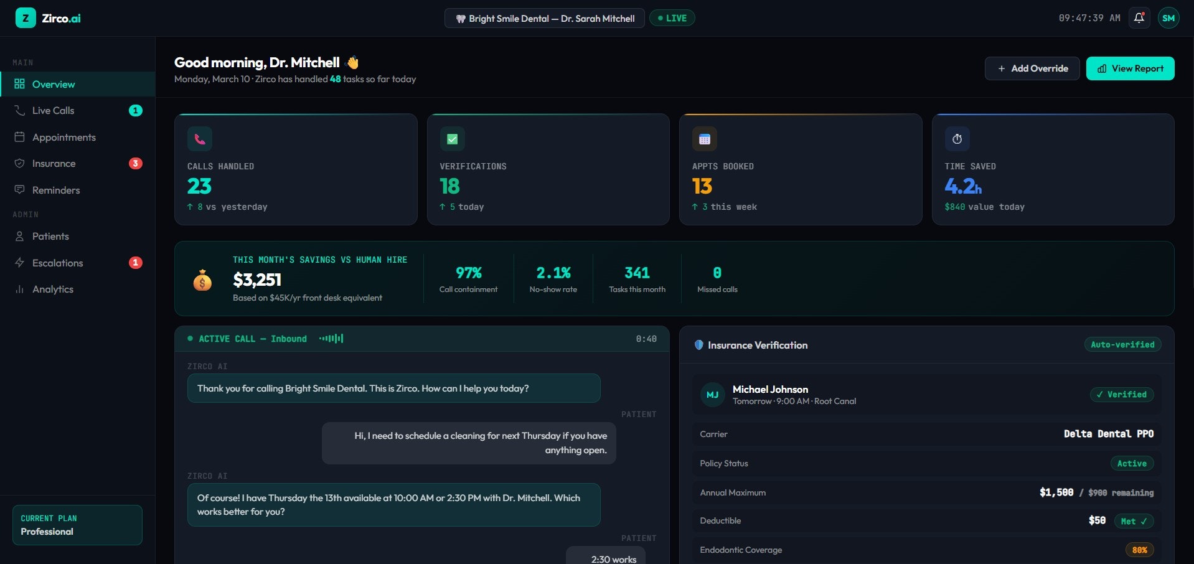Select the Insurance menu item with badge
This screenshot has height=564, width=1194.
pos(54,163)
